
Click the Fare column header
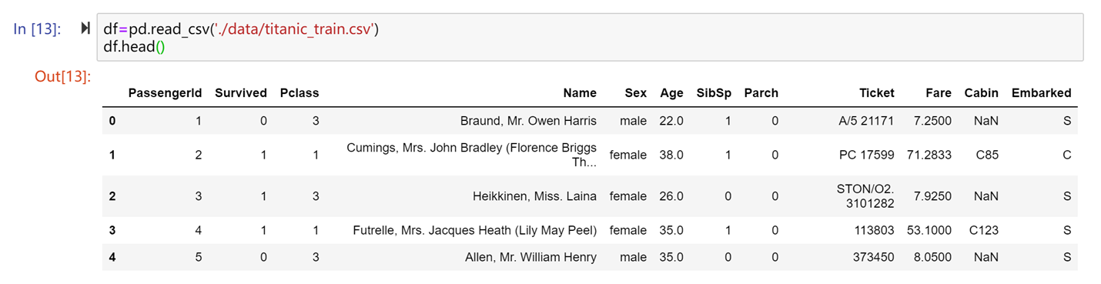939,93
